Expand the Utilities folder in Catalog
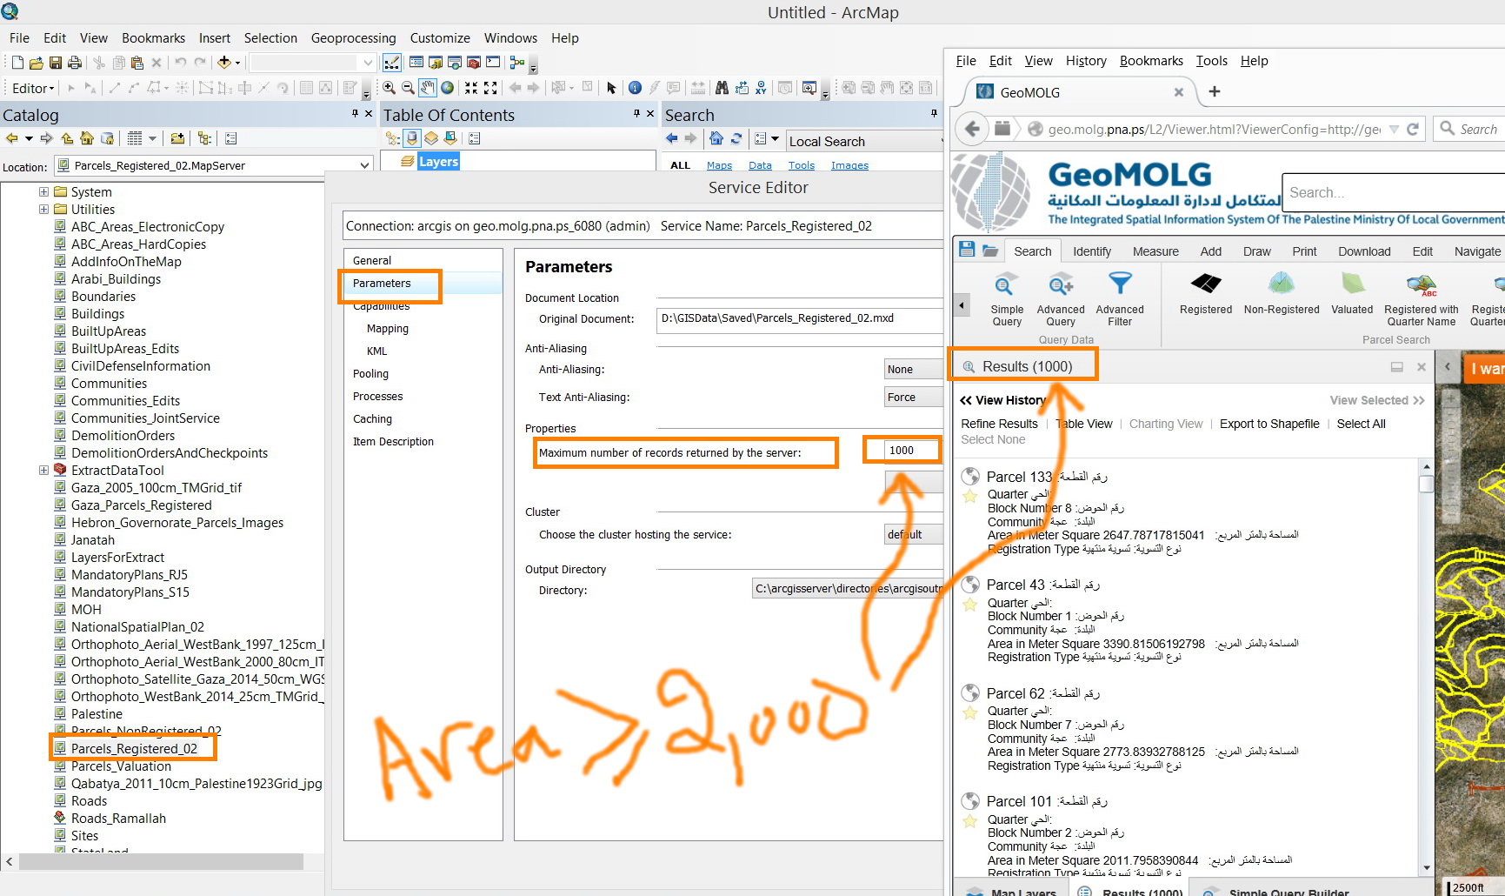The image size is (1505, 896). tap(43, 210)
